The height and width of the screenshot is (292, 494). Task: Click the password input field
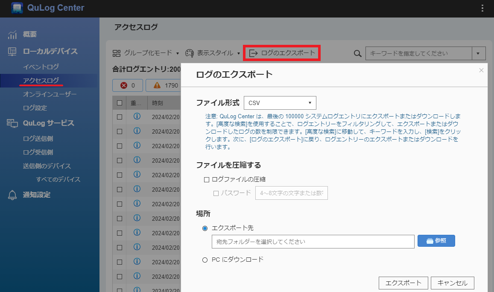click(292, 193)
